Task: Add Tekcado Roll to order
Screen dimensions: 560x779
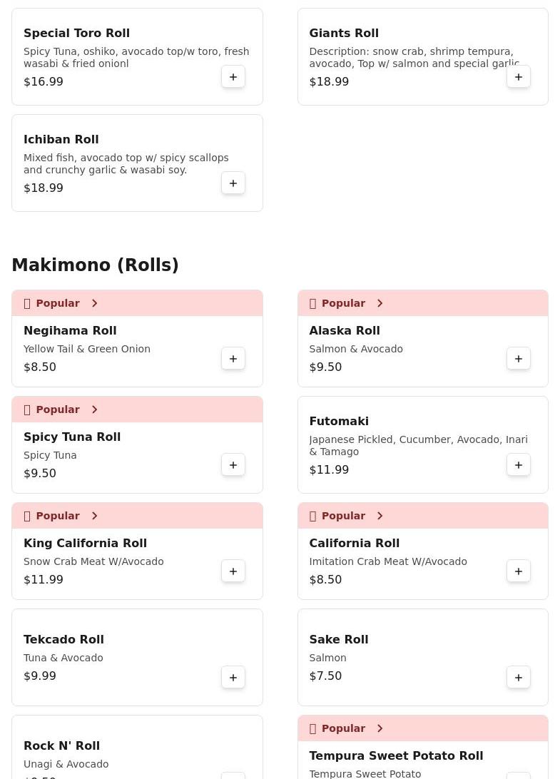Action: [x=233, y=678]
